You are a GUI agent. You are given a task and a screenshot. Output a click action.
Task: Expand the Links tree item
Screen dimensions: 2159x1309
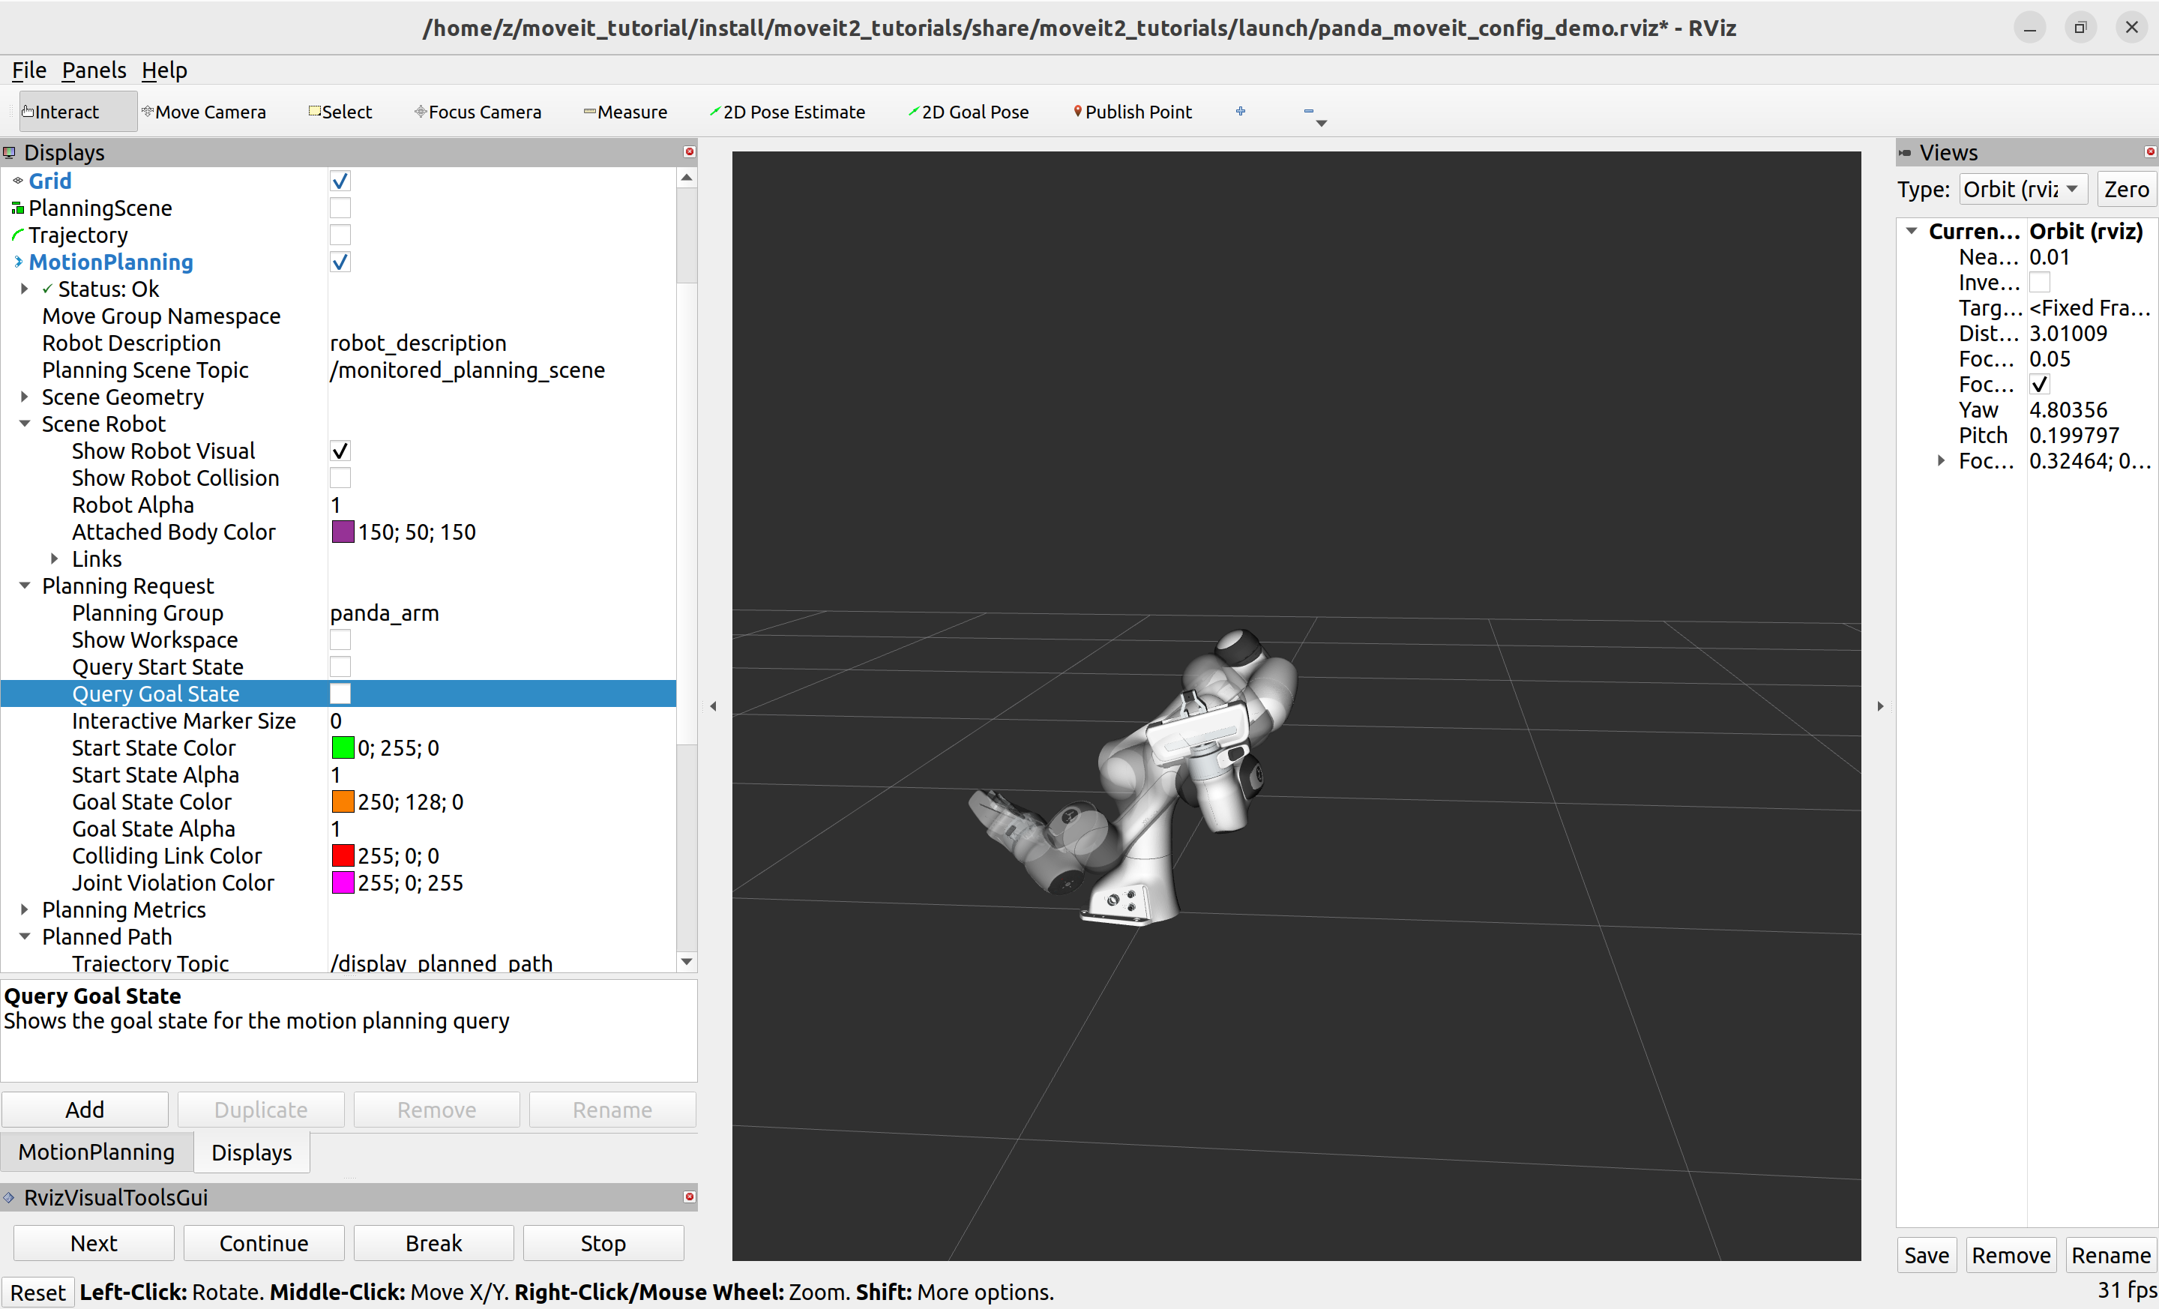[54, 559]
